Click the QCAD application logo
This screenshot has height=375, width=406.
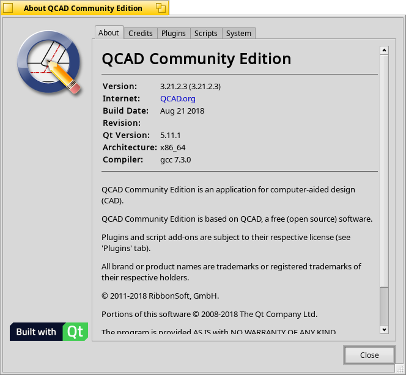[49, 62]
